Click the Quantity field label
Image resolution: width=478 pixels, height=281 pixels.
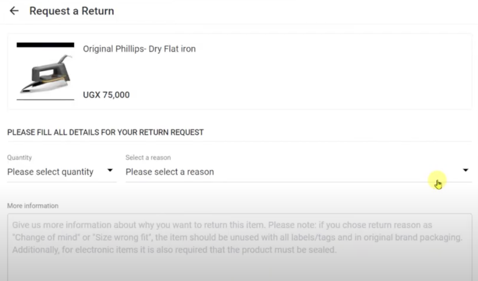point(19,158)
